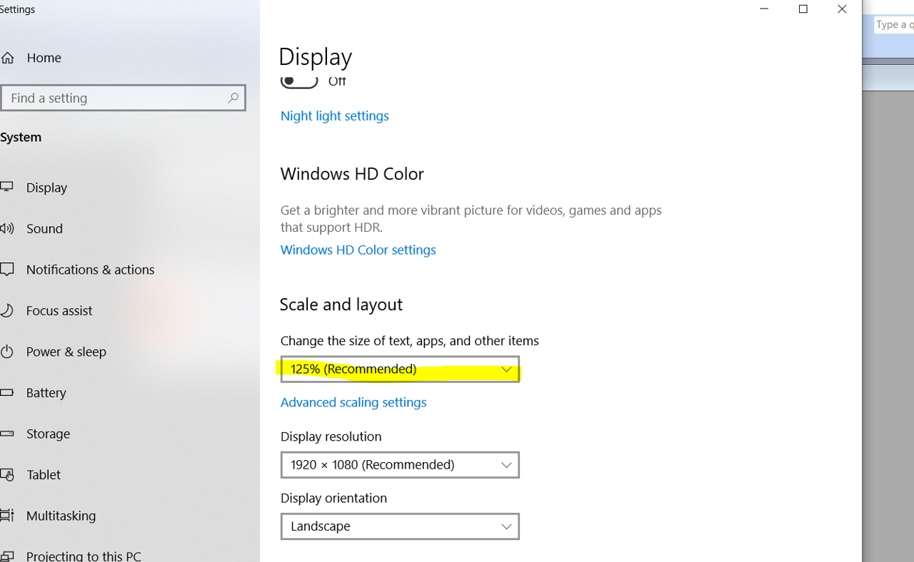Click the Power & sleep icon

click(6, 352)
